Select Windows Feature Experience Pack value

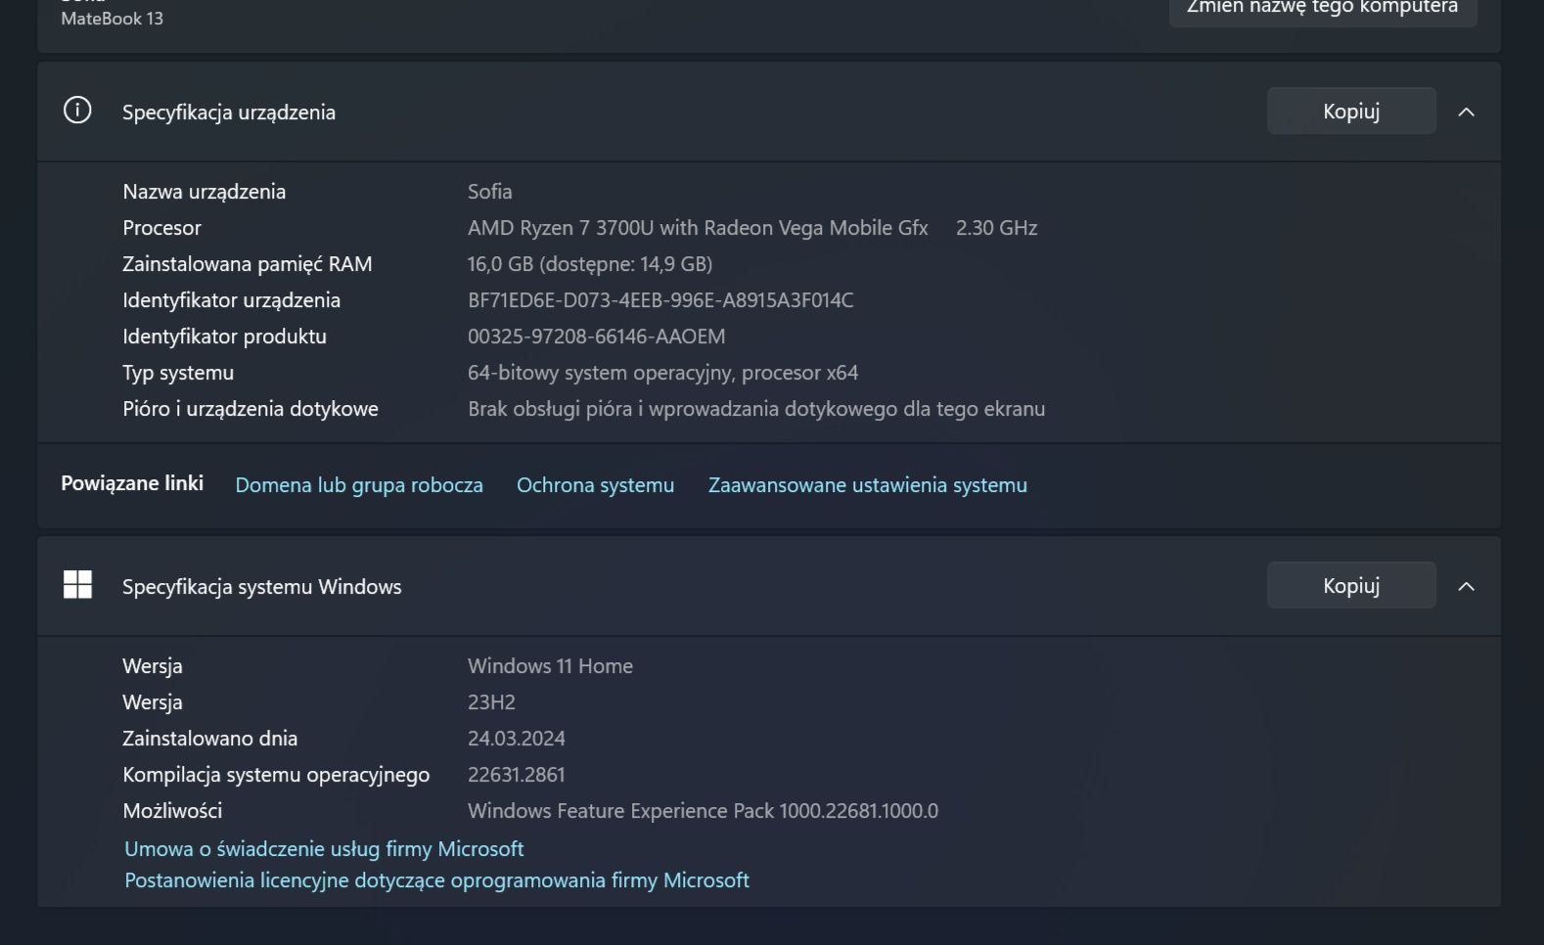coord(703,811)
